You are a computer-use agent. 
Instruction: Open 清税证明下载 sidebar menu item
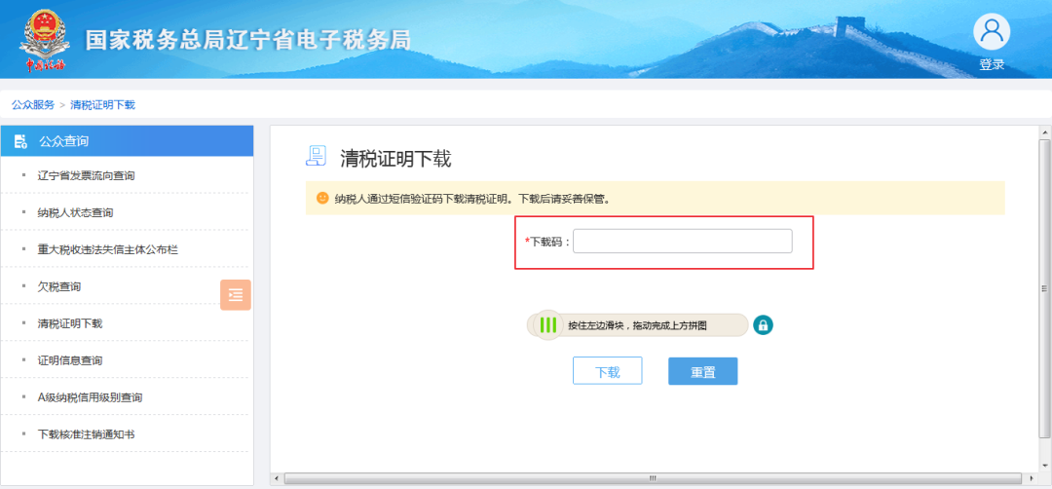pyautogui.click(x=70, y=323)
